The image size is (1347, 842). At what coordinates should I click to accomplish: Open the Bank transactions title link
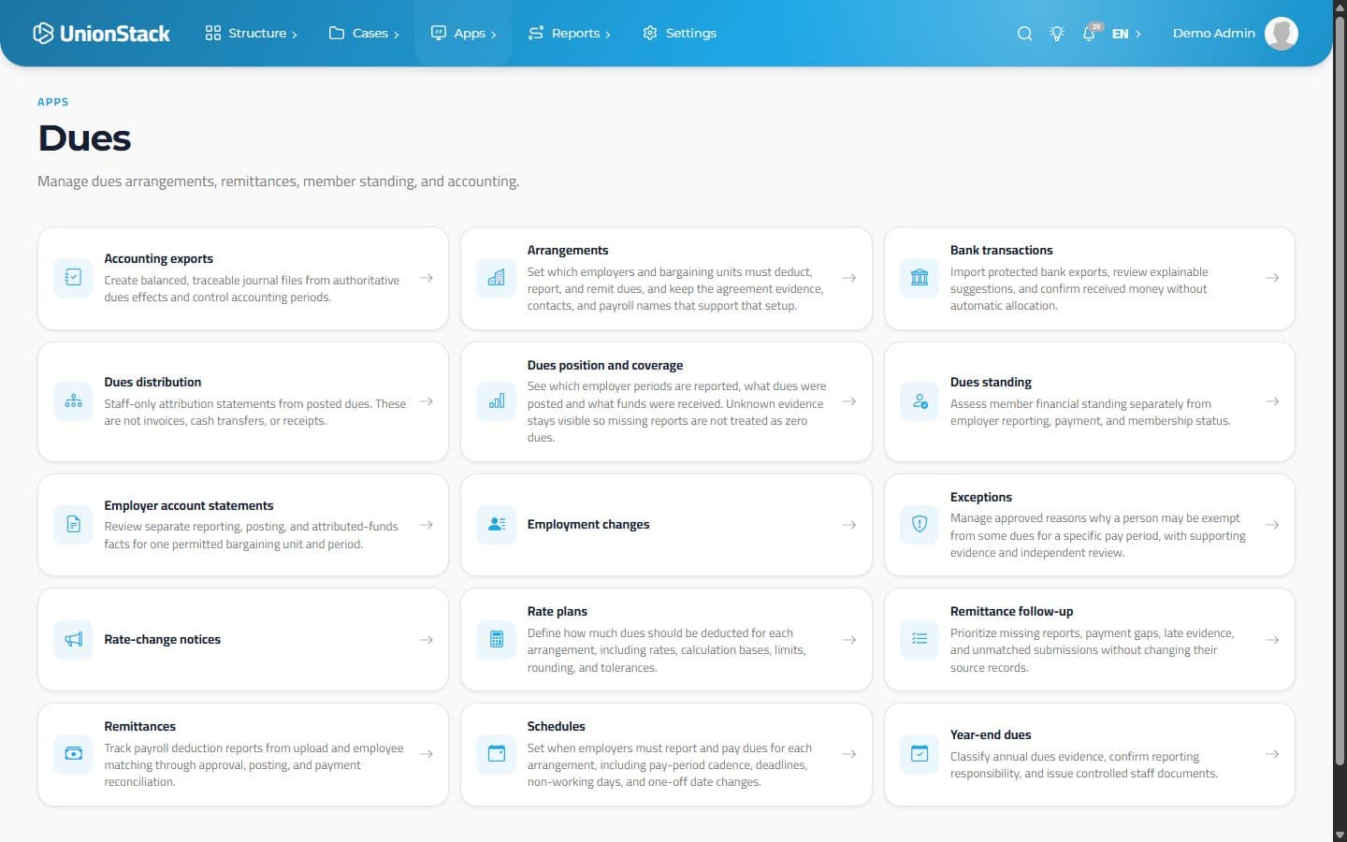click(x=1001, y=251)
